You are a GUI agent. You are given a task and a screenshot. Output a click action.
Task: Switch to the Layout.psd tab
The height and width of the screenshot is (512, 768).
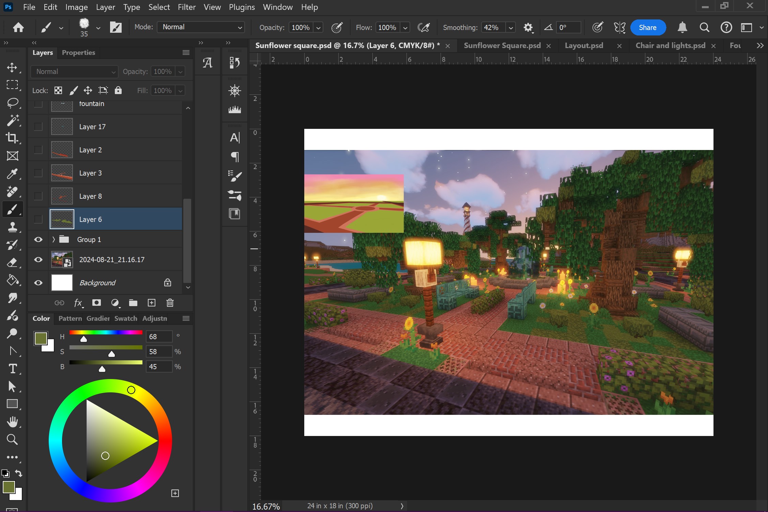point(584,46)
